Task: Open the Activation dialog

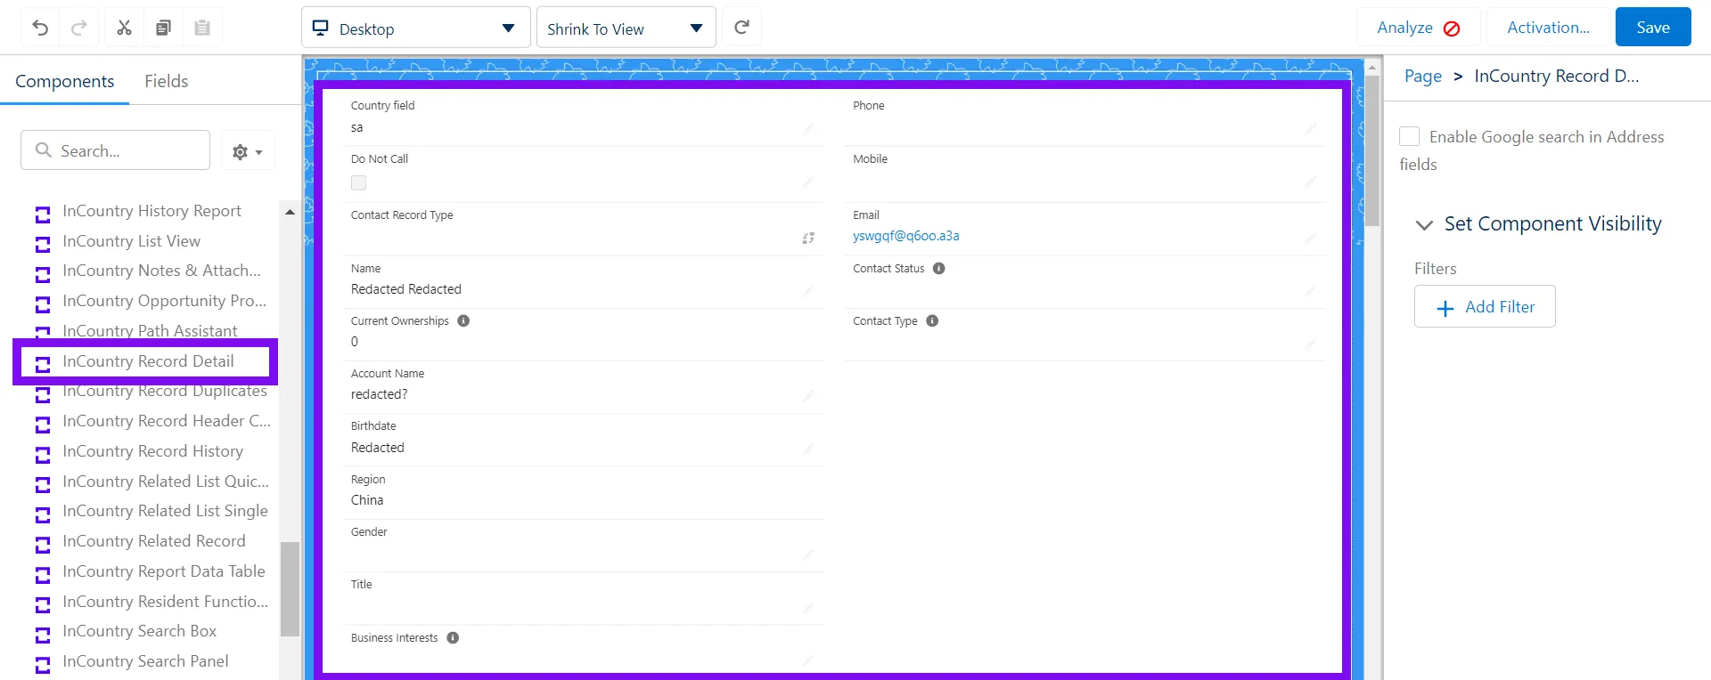Action: [1548, 28]
